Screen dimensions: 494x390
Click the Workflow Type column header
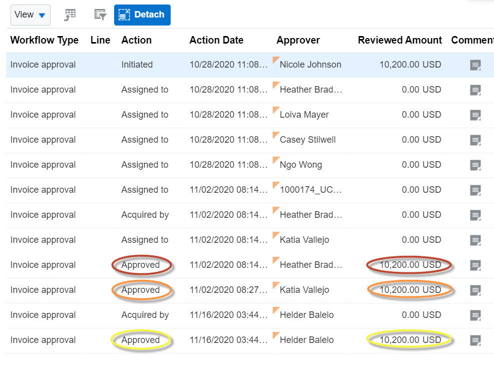[x=45, y=41]
